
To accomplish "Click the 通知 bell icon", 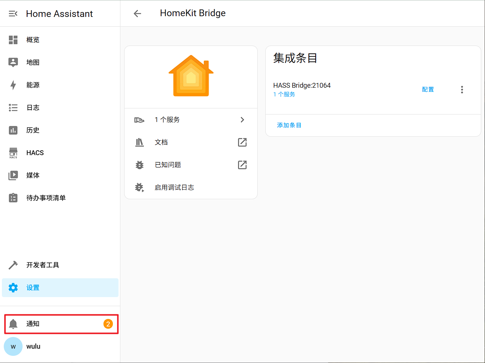I will coord(13,324).
